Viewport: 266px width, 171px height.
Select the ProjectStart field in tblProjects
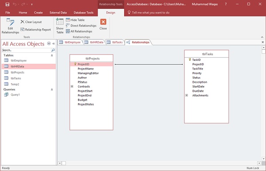pyautogui.click(x=85, y=91)
